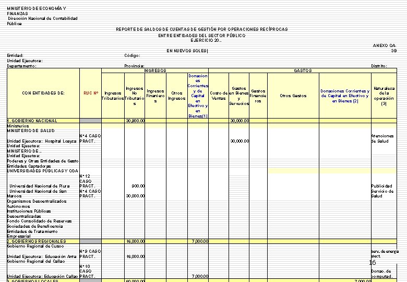Viewport: 407px width, 282px height.
Task: Select the 'GASTOS' group header
Action: tap(303, 70)
